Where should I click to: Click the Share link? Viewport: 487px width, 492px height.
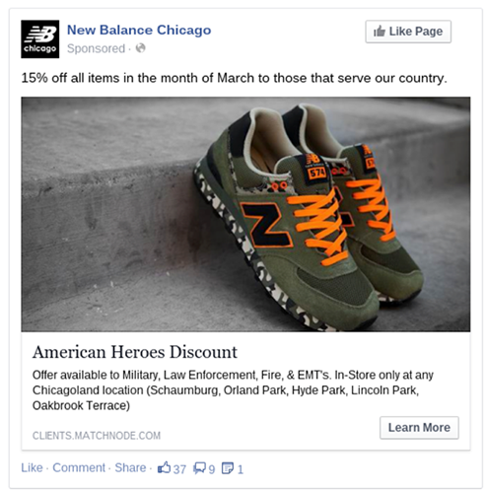[x=130, y=467]
